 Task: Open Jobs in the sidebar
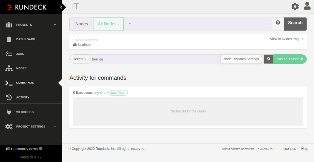tap(20, 54)
